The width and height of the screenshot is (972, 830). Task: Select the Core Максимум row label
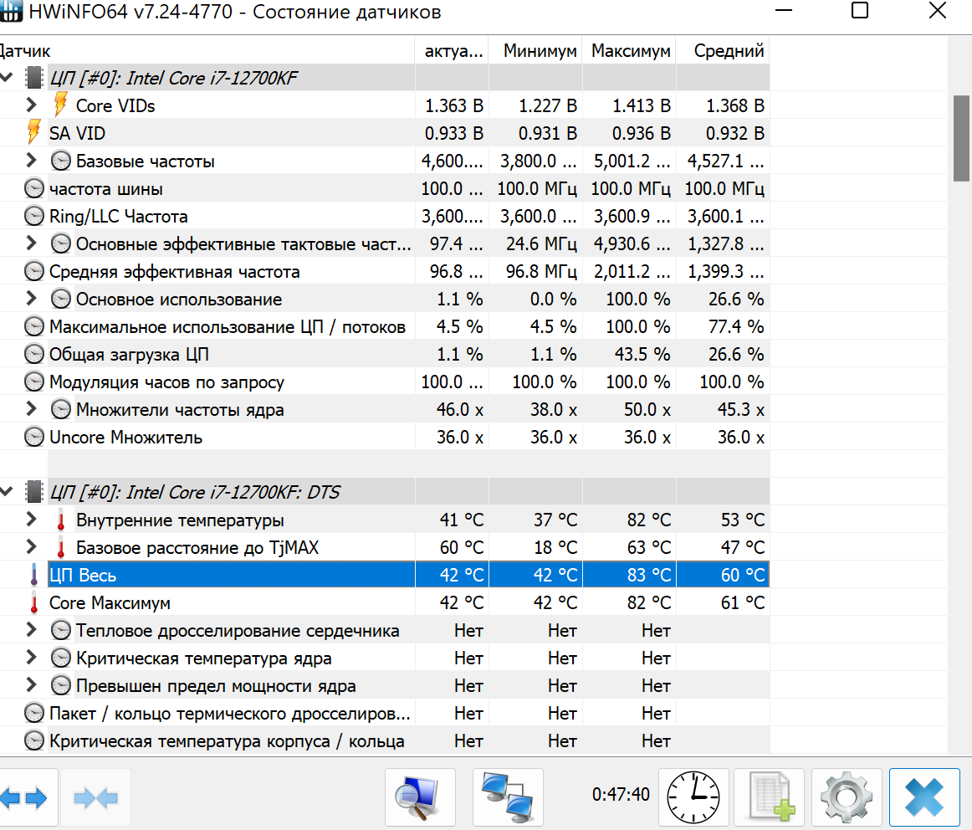(110, 603)
